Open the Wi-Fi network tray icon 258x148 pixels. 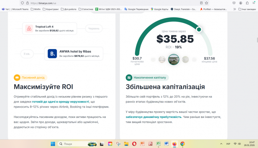235,144
